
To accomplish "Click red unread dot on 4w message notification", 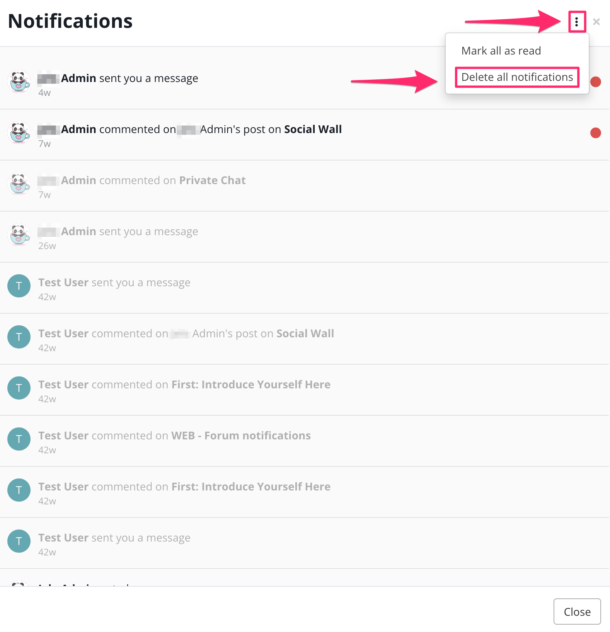I will click(x=596, y=82).
